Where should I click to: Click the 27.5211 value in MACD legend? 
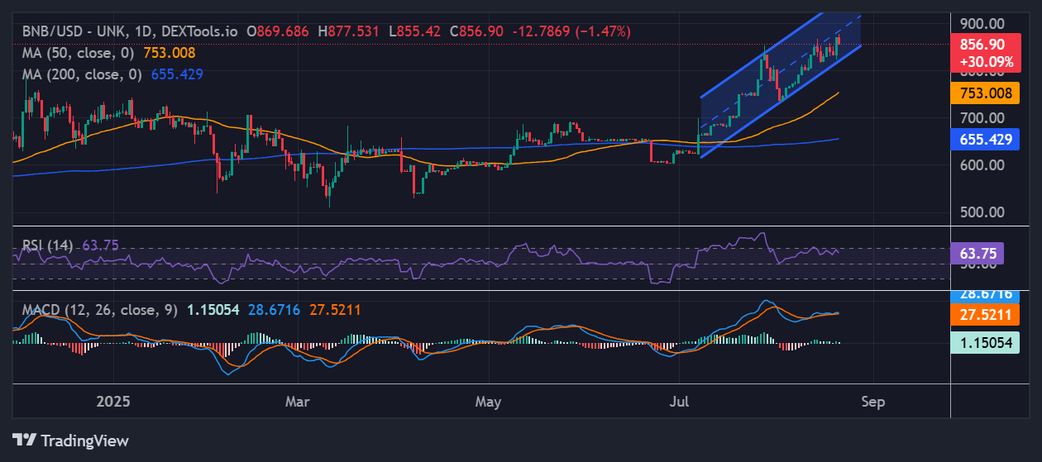[335, 310]
